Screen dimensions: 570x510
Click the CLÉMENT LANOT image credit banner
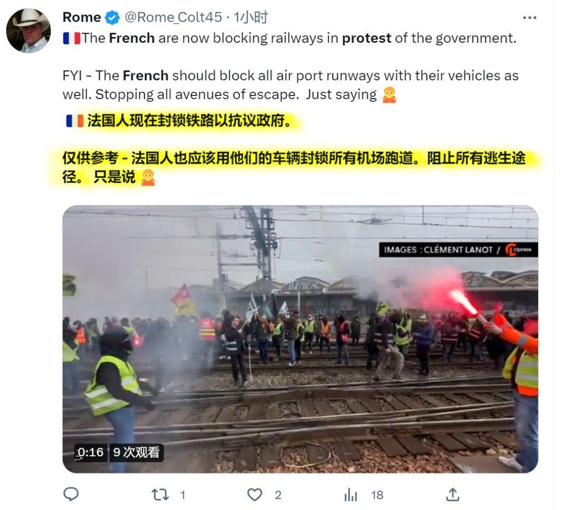459,249
